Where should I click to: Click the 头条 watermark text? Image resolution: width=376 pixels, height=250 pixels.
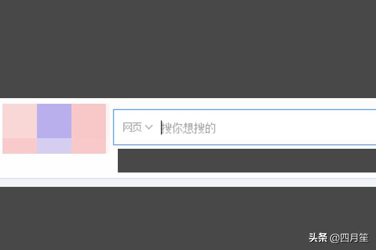click(x=318, y=238)
